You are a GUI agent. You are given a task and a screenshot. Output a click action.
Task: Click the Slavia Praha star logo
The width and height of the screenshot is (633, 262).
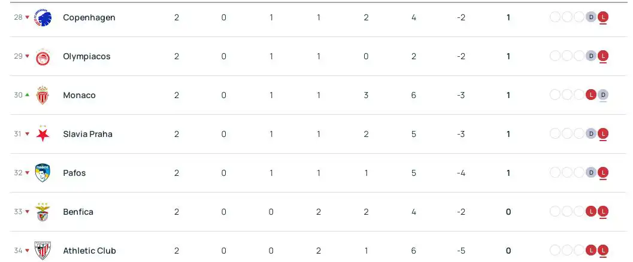(x=43, y=134)
